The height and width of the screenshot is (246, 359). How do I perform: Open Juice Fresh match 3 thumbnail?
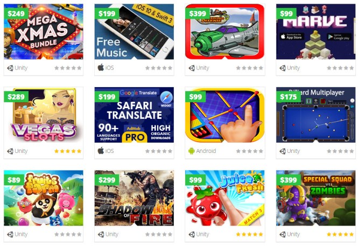(225, 198)
